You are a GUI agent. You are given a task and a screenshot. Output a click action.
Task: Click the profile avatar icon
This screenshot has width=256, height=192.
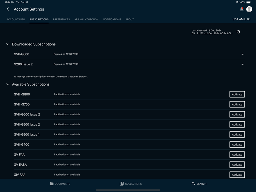click(249, 9)
